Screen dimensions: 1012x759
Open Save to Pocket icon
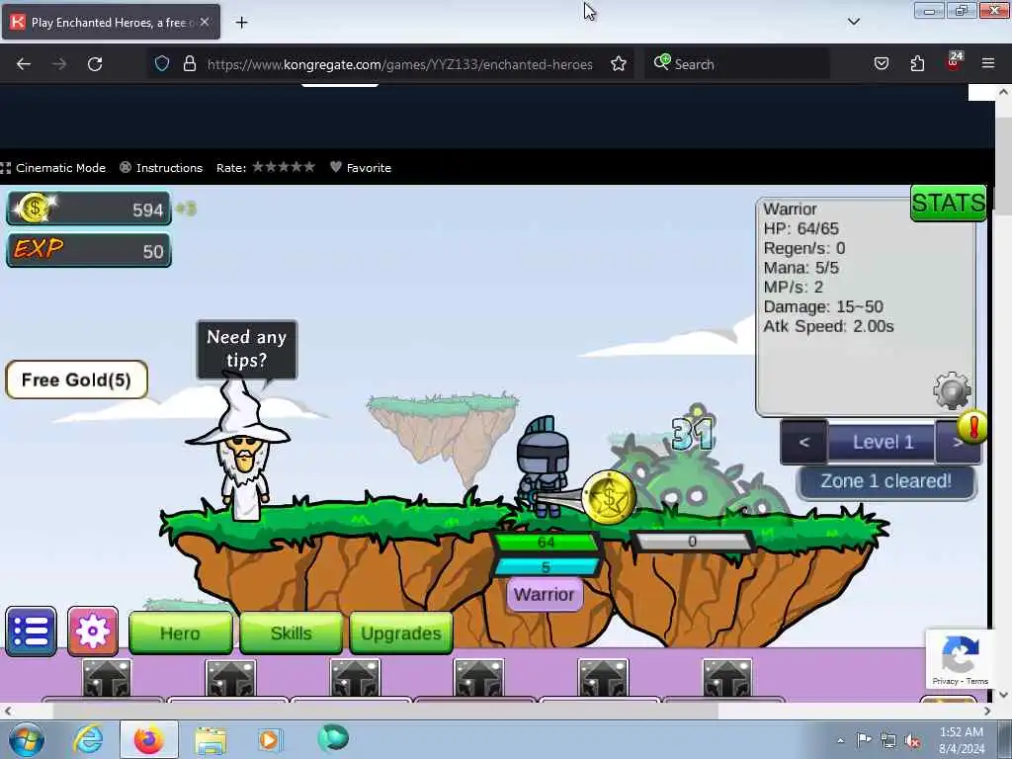tap(881, 64)
